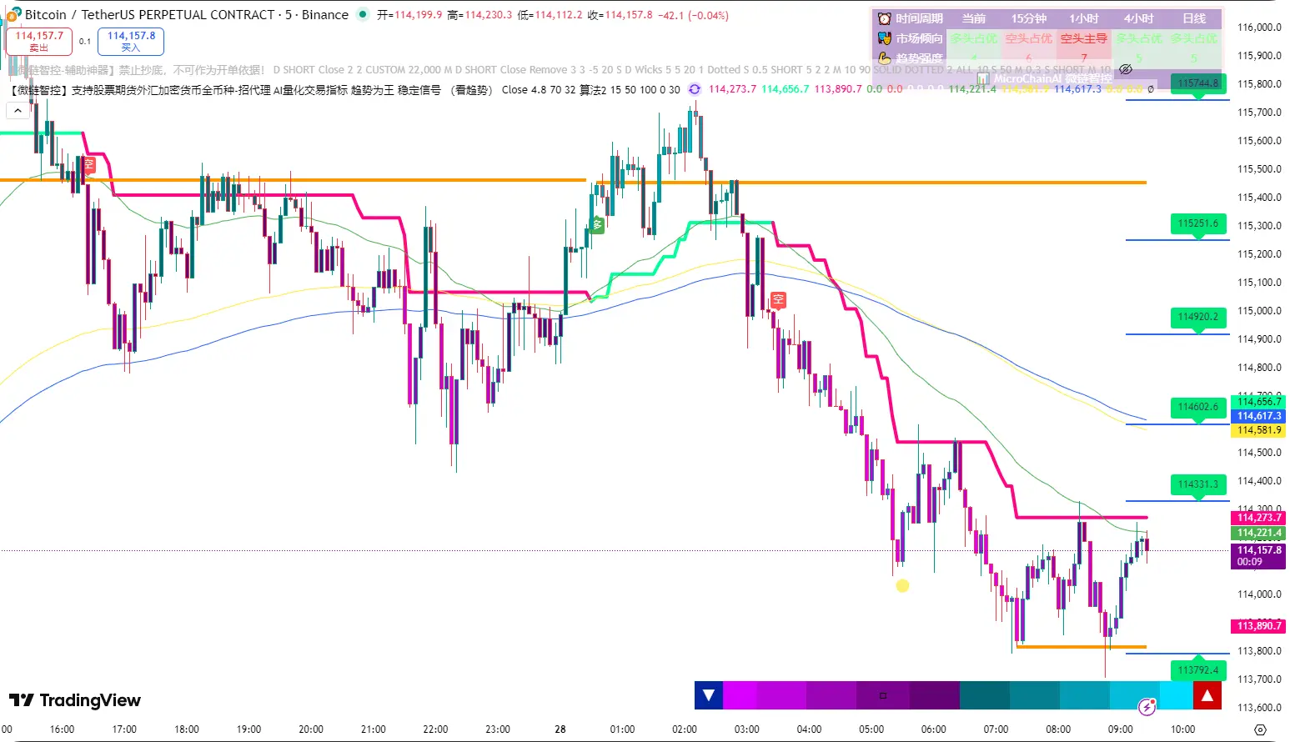Click the 114,157.8 current price tag
The height and width of the screenshot is (742, 1290).
click(x=1258, y=550)
